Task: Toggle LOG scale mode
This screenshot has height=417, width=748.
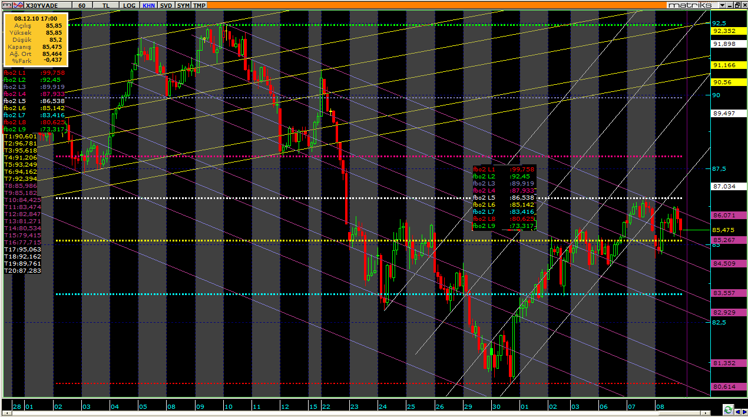Action: [129, 5]
